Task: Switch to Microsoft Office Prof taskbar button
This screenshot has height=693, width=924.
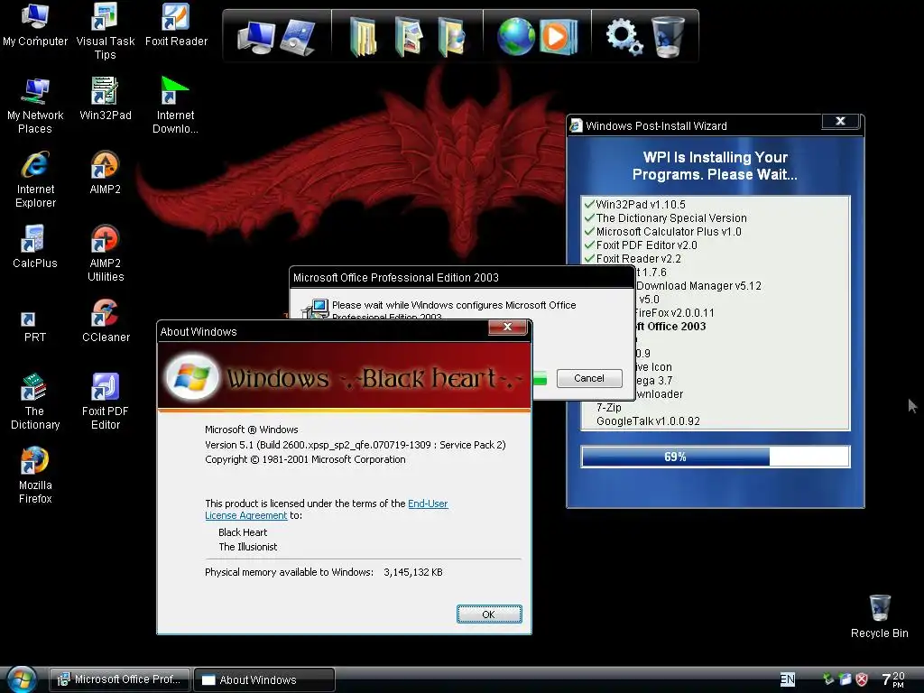Action: point(120,679)
